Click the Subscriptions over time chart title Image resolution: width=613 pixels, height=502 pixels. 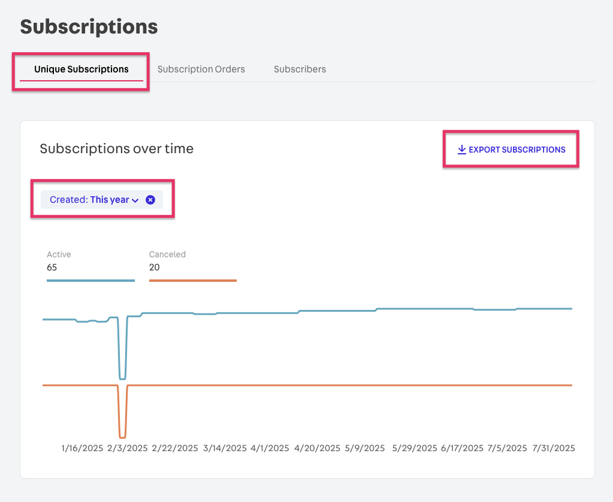click(116, 149)
